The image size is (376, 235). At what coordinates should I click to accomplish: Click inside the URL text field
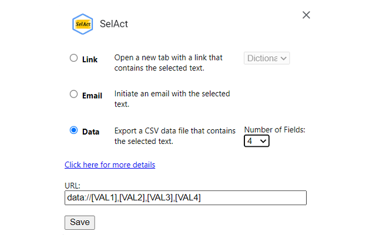coord(185,198)
